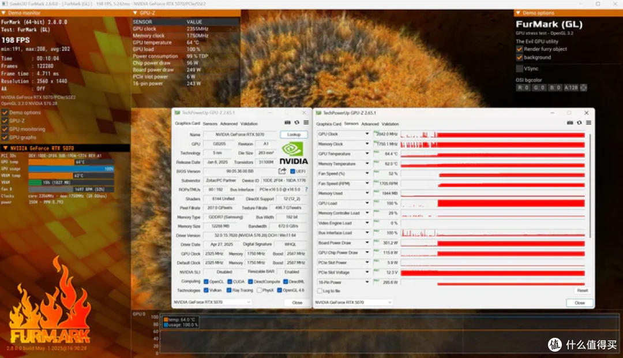
Task: Toggle Demo options checkbox in Demo monitor
Action: tap(5, 113)
